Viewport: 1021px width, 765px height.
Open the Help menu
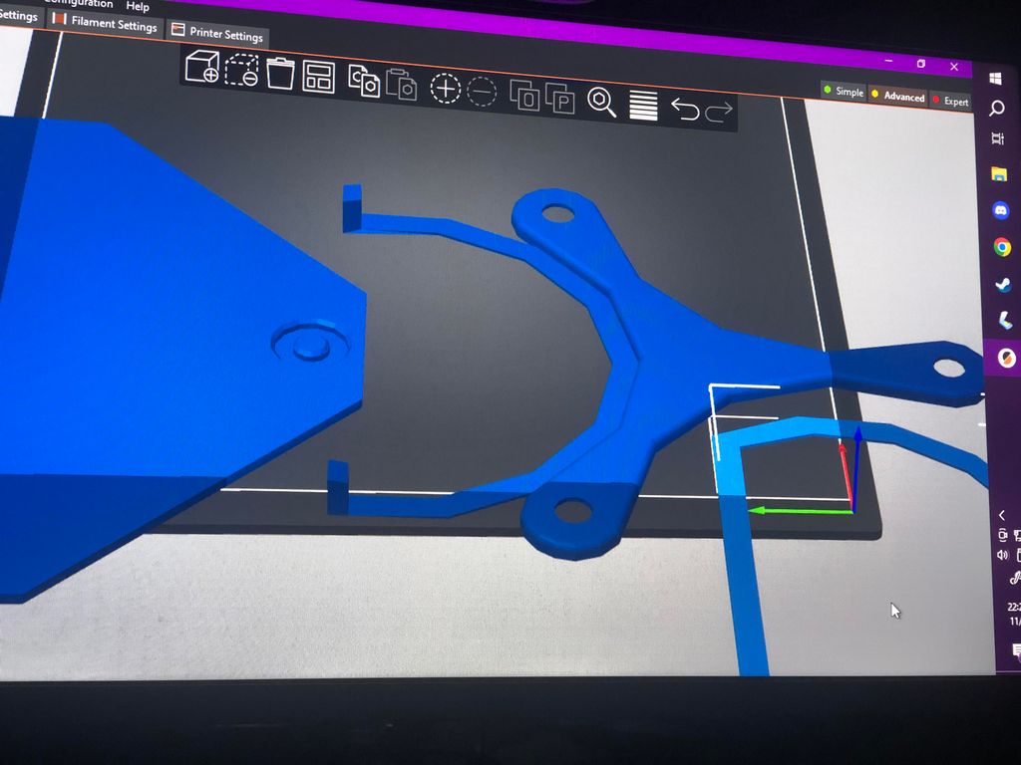tap(137, 6)
